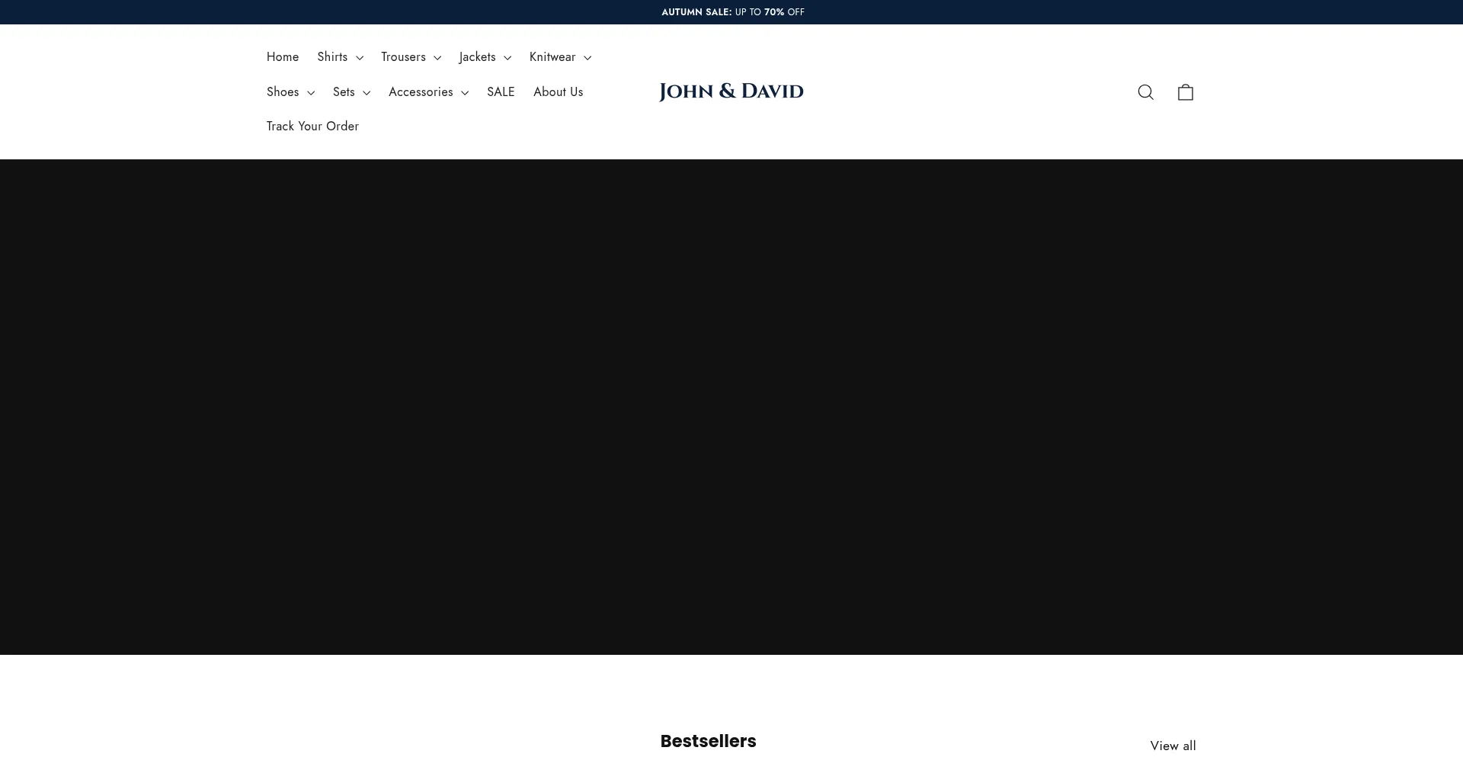Open the SALE page
Image resolution: width=1463 pixels, height=757 pixels.
click(x=501, y=92)
